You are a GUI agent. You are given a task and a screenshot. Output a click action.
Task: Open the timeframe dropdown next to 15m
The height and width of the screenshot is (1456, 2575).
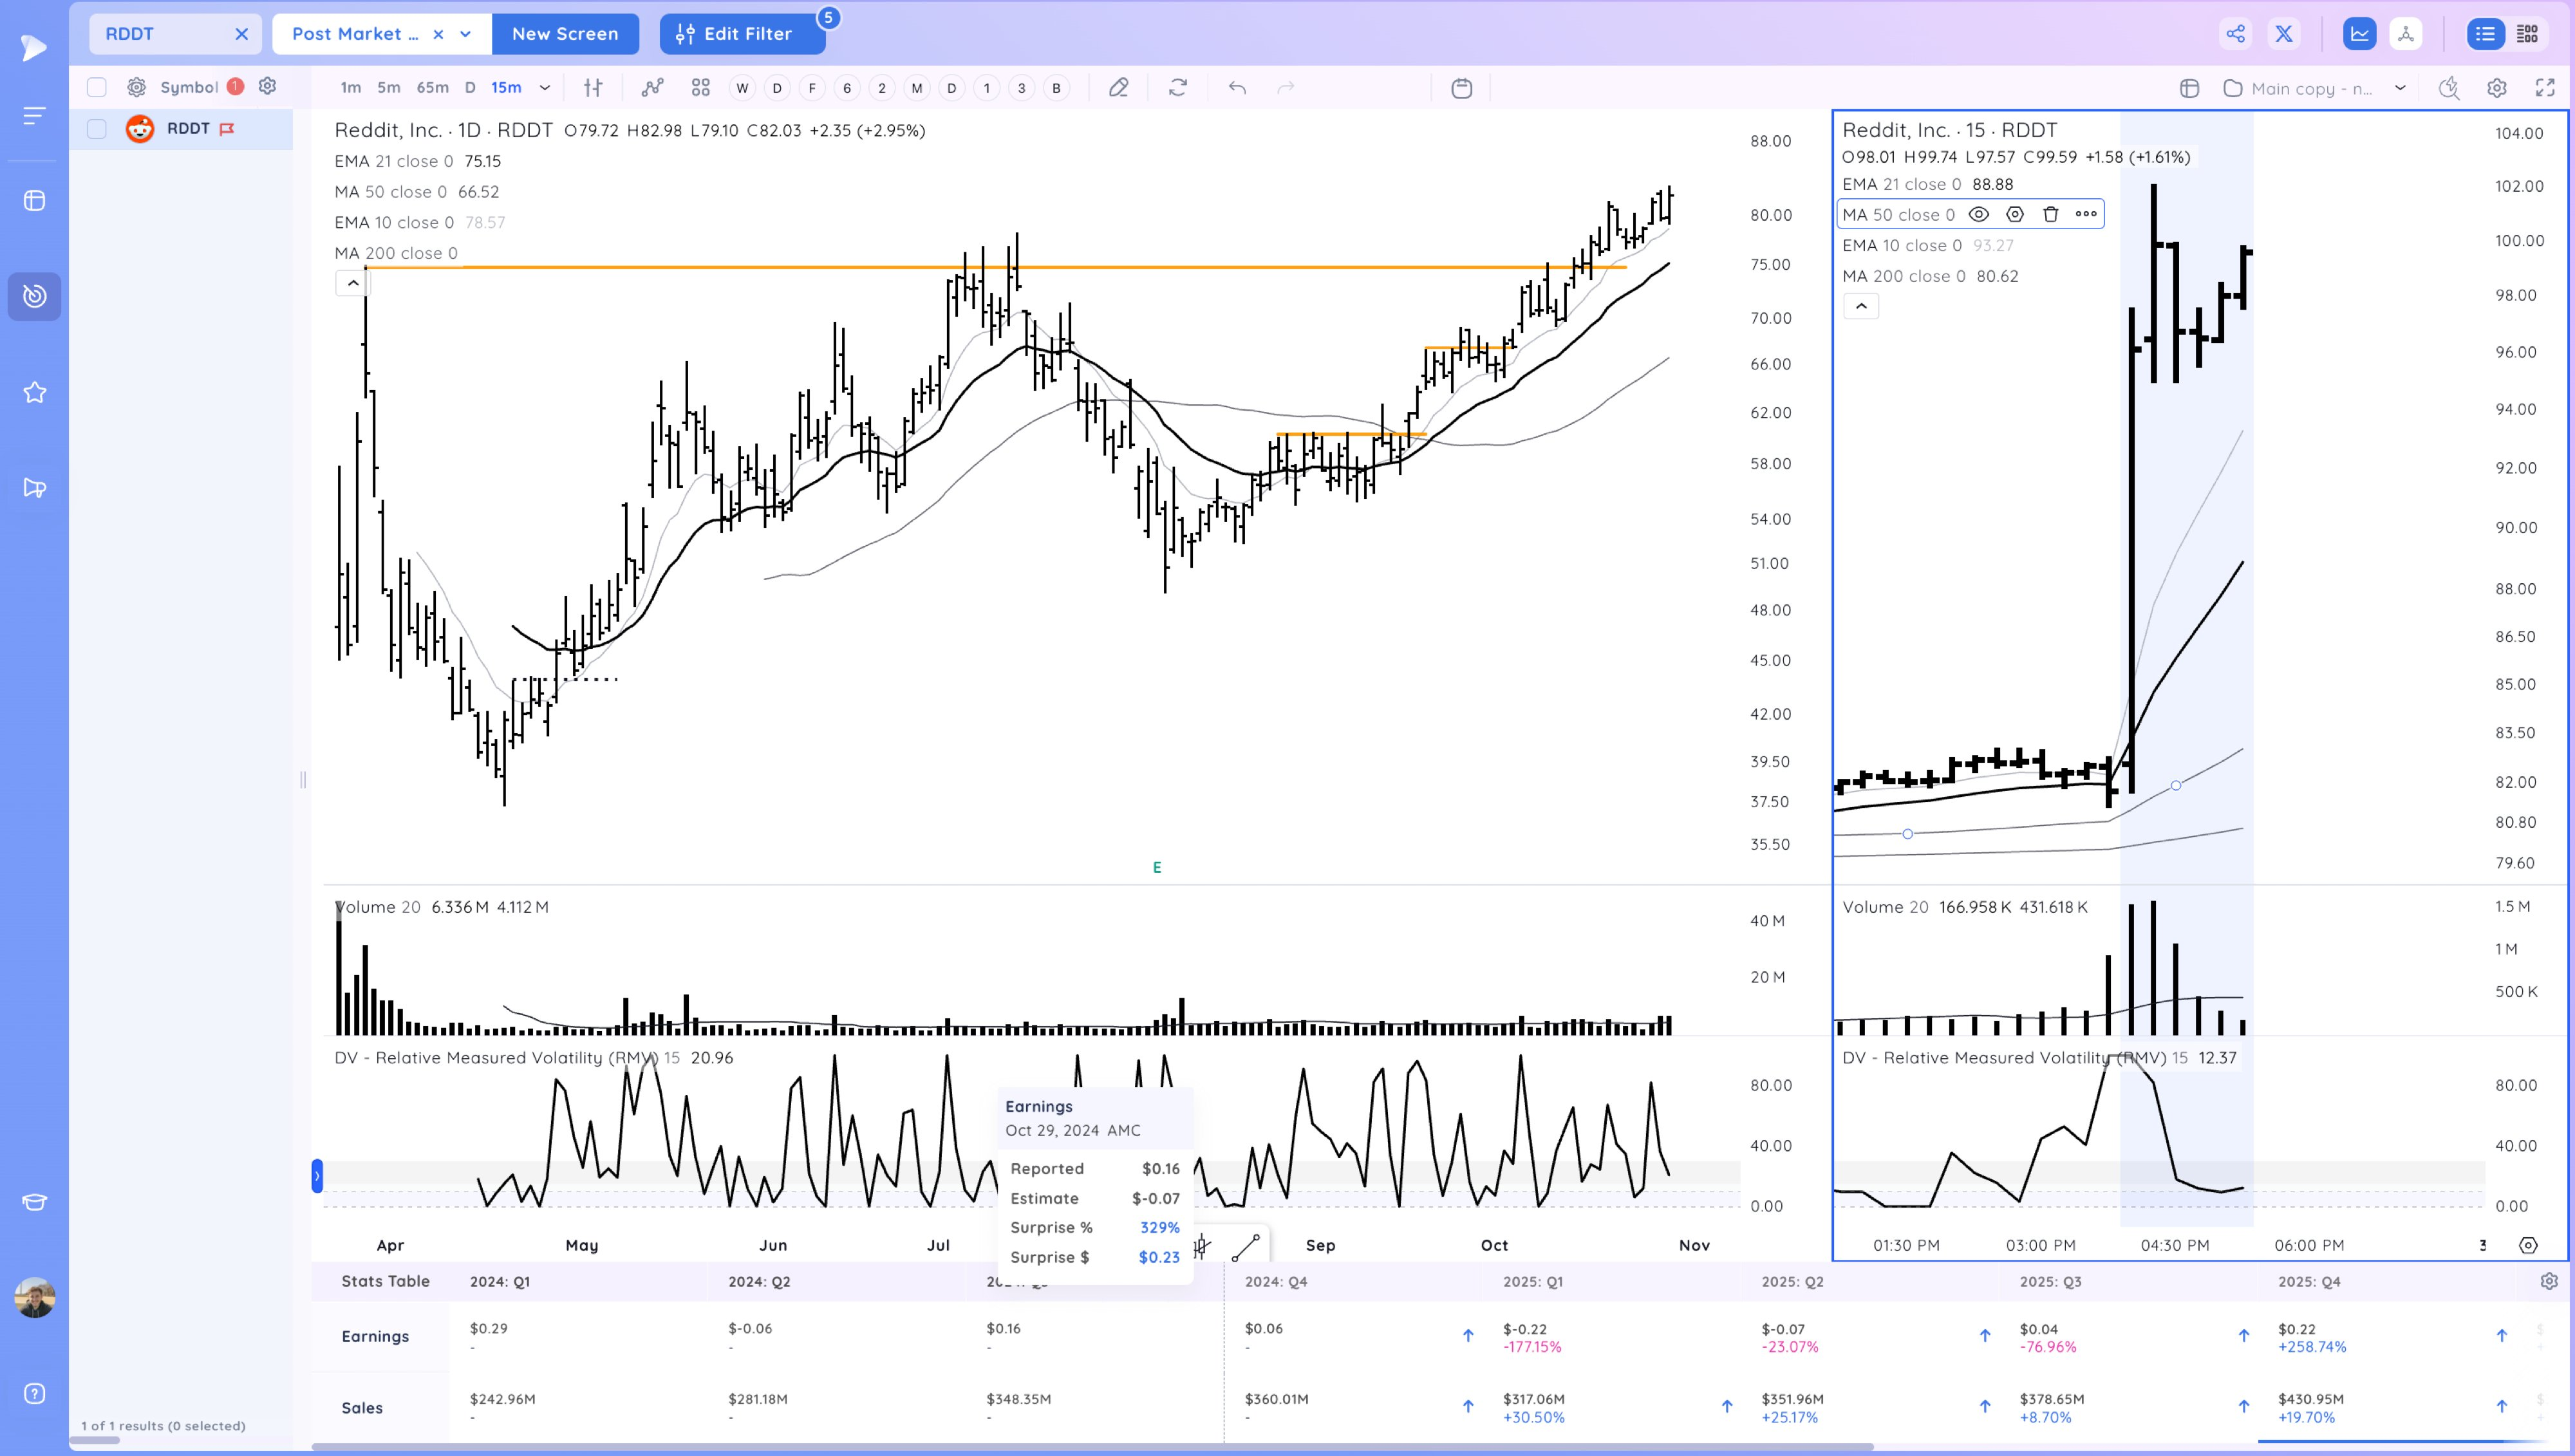[545, 88]
